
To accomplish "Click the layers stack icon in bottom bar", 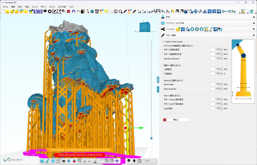I will [x=129, y=161].
